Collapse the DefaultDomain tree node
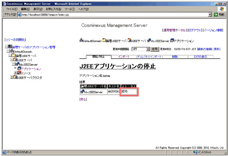228x156 pixels. tap(8, 51)
